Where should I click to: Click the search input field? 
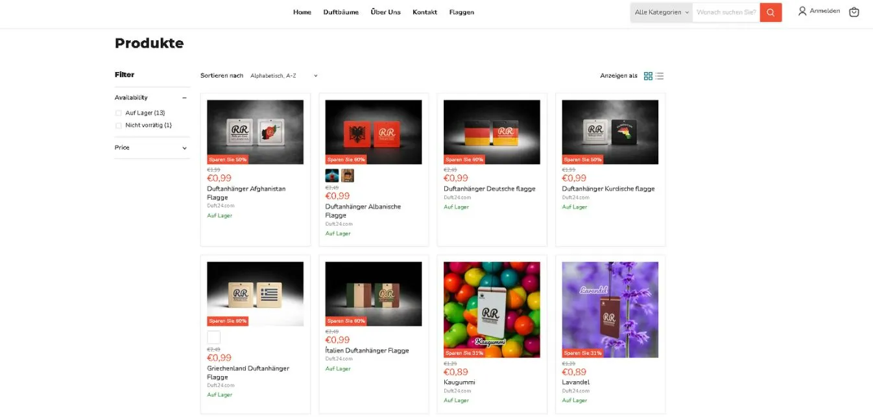[x=725, y=12]
